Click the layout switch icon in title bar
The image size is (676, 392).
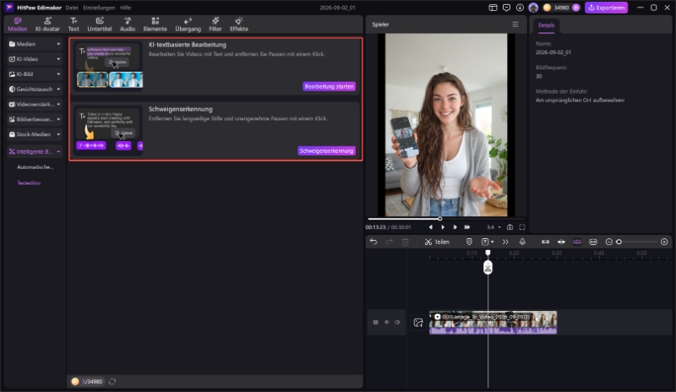pyautogui.click(x=493, y=8)
